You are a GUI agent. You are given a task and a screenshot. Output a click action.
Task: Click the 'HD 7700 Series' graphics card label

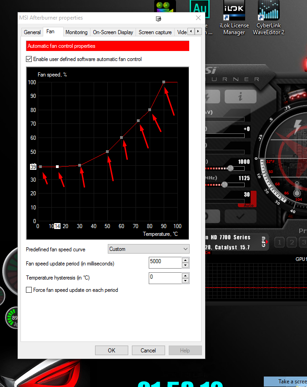coord(231,237)
